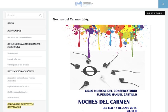Open Otras fechas de interés link

pos(18,65)
